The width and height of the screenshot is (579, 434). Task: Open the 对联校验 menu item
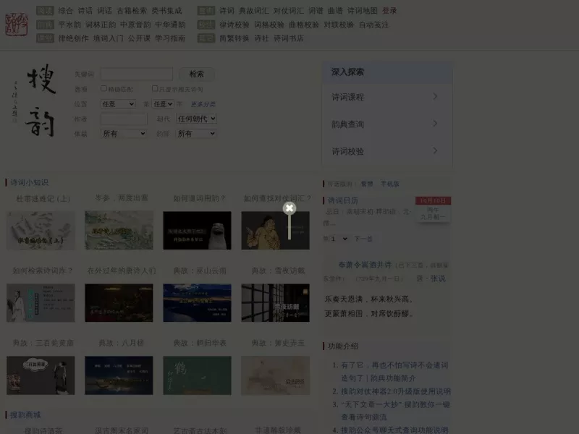pyautogui.click(x=339, y=25)
